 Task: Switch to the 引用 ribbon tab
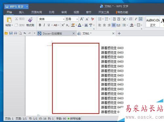[x=51, y=12]
